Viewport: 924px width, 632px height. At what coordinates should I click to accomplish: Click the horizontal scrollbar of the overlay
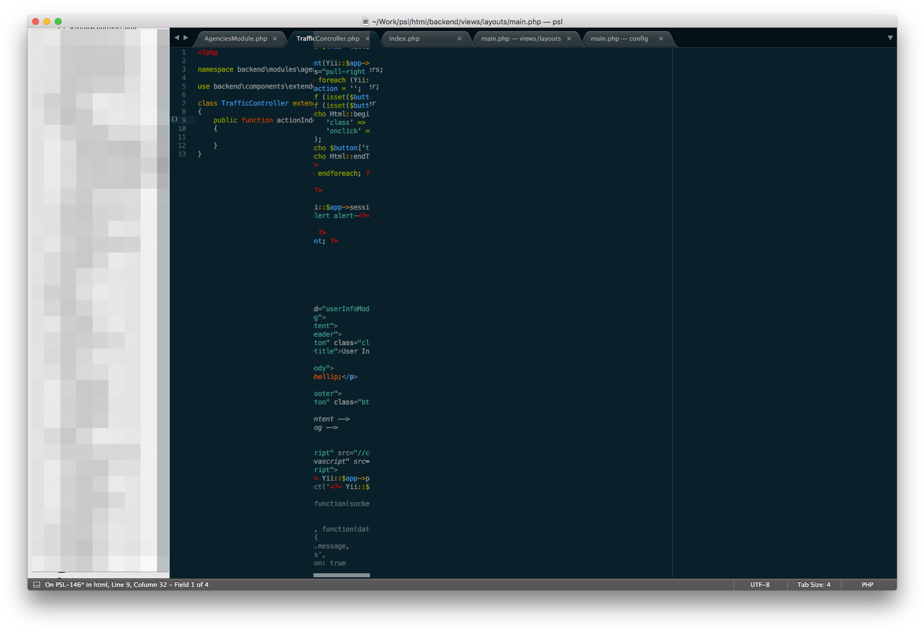coord(342,575)
